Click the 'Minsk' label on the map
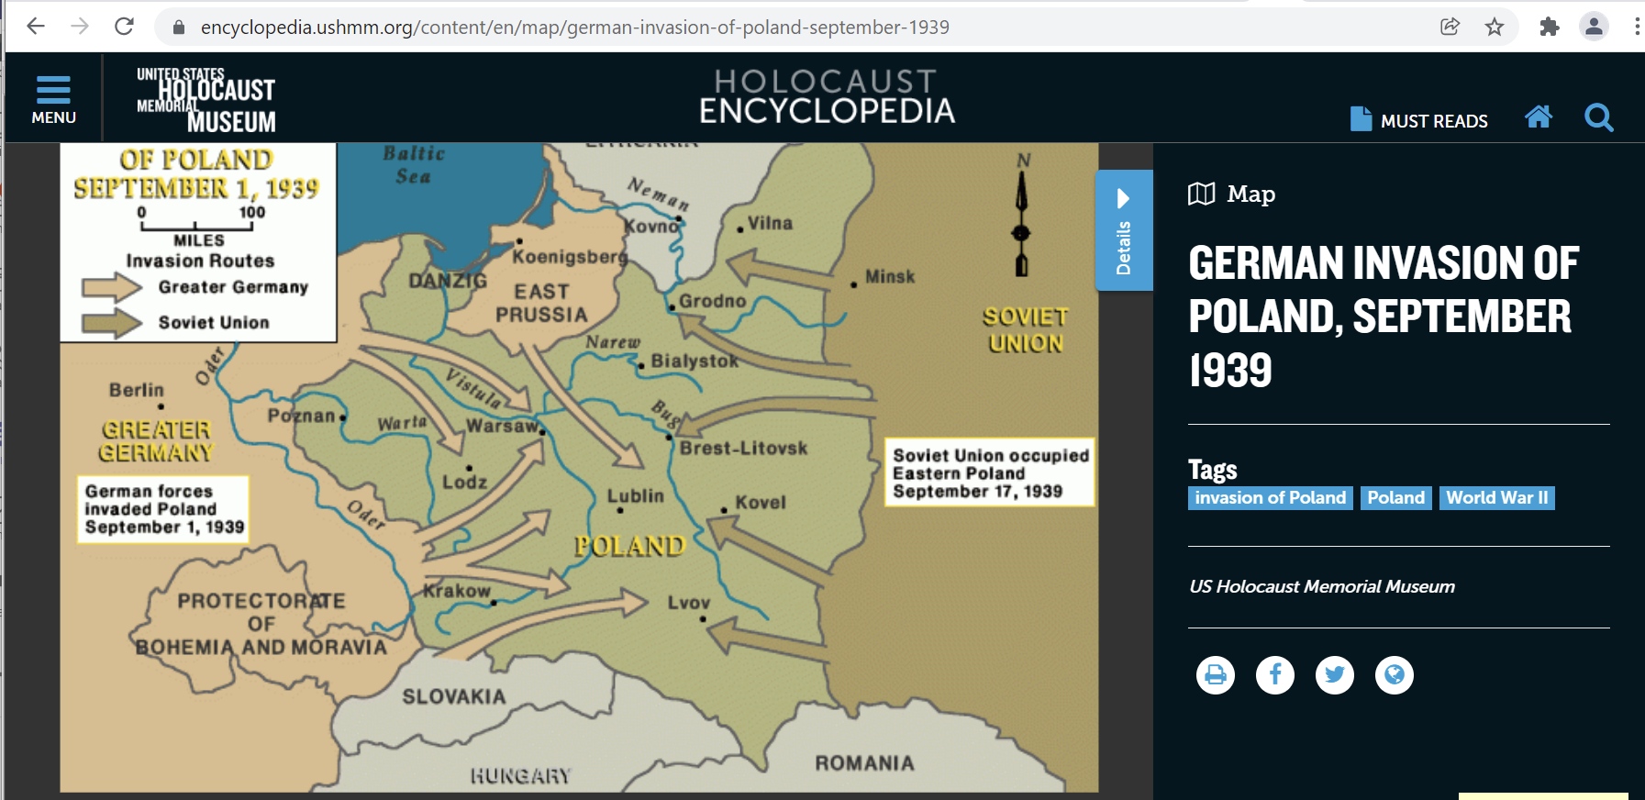The width and height of the screenshot is (1645, 800). click(x=890, y=276)
